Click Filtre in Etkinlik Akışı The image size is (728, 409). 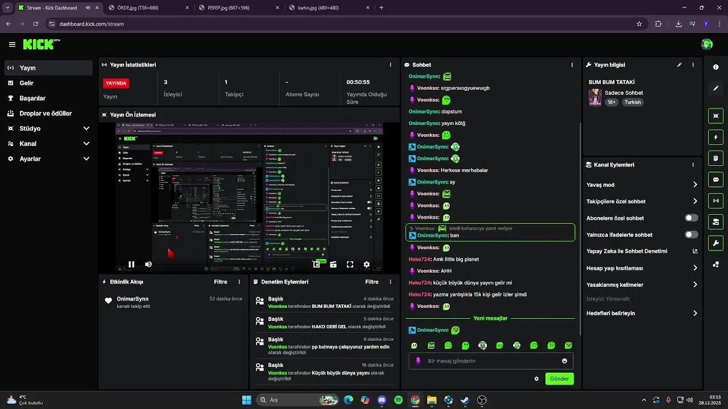(x=221, y=282)
